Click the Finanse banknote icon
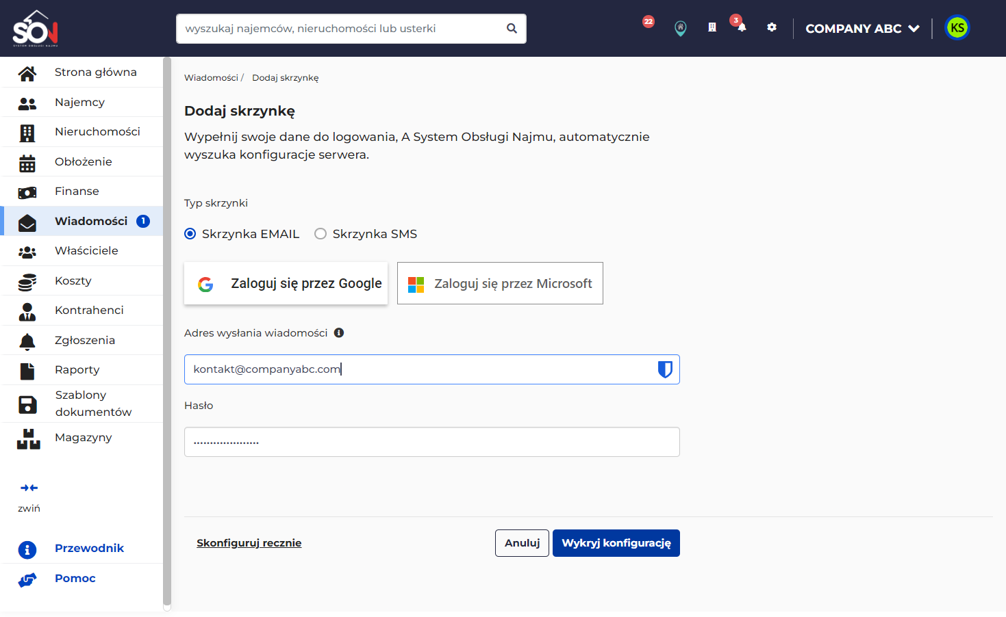This screenshot has width=1006, height=617. 27,192
